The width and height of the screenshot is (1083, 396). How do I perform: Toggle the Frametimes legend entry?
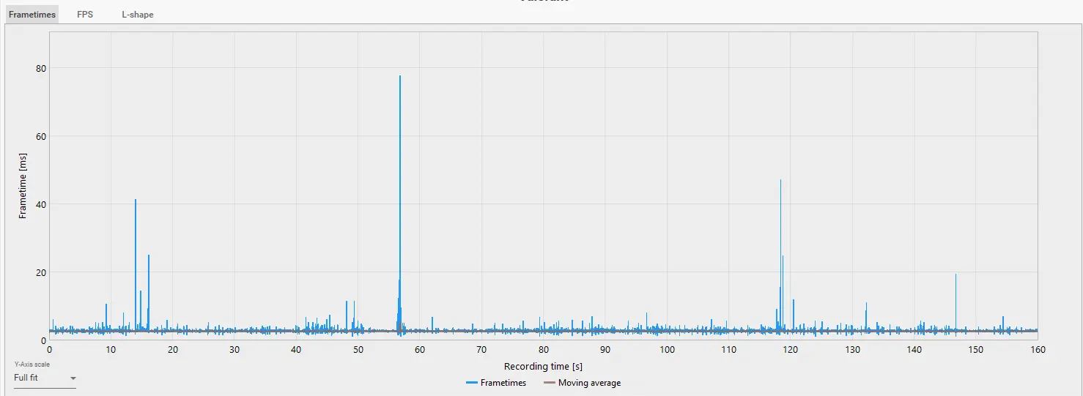point(495,383)
